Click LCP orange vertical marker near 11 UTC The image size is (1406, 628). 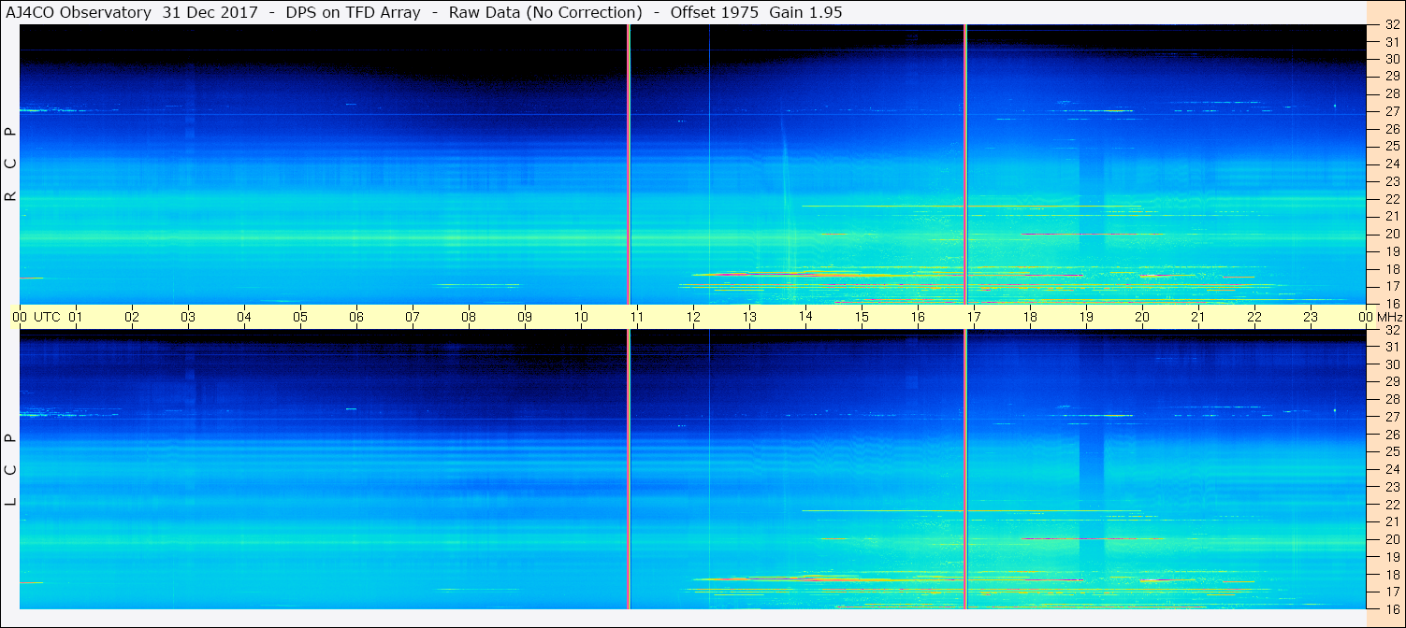tap(629, 469)
